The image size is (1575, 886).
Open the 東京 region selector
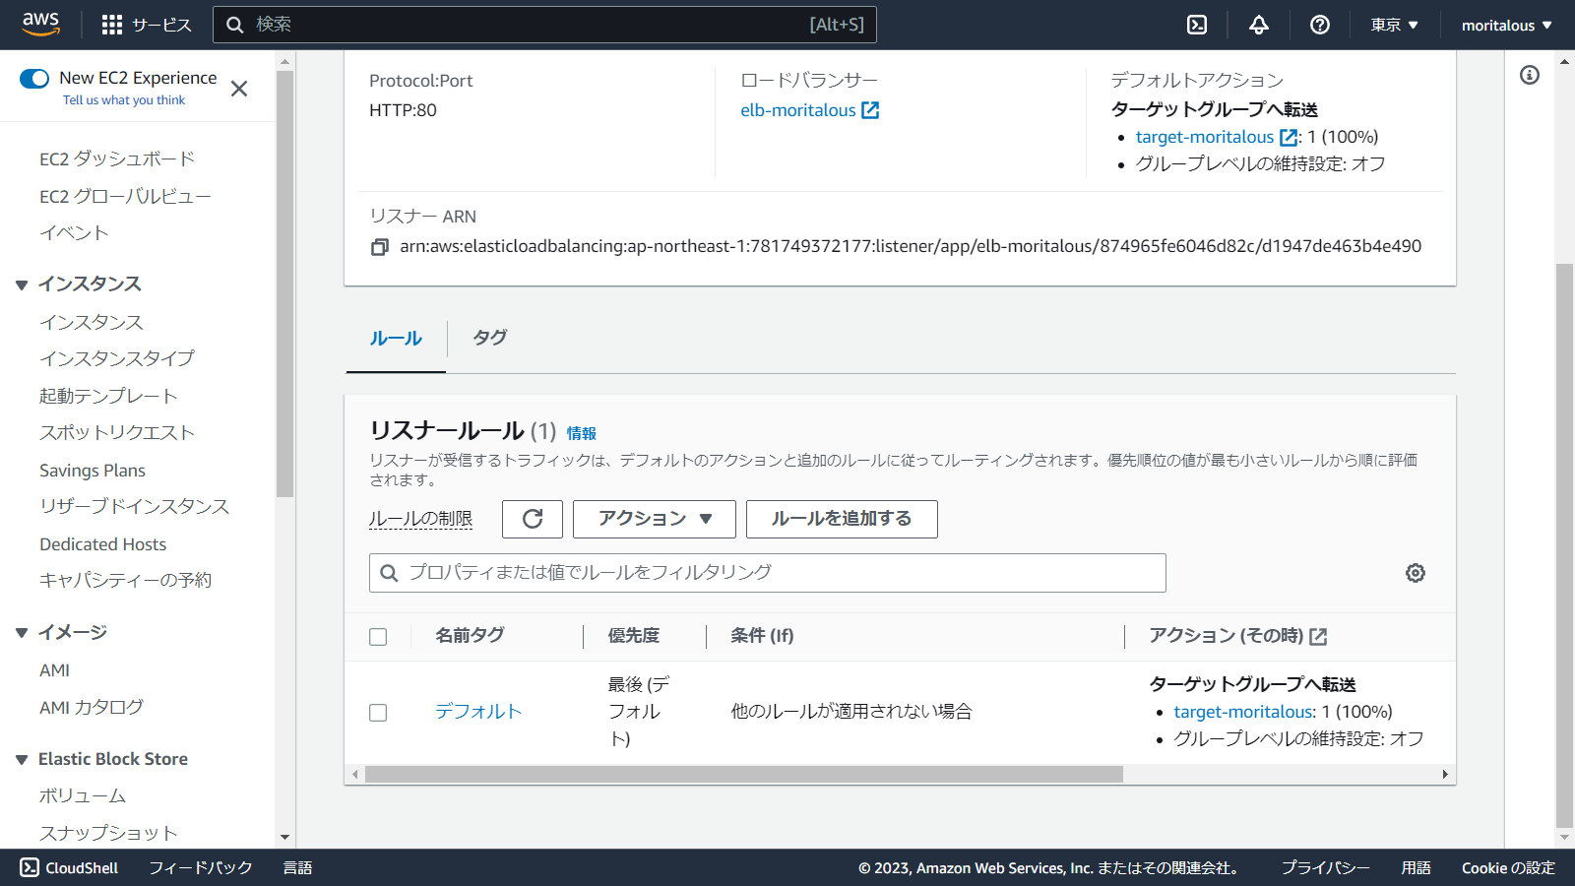click(x=1393, y=25)
